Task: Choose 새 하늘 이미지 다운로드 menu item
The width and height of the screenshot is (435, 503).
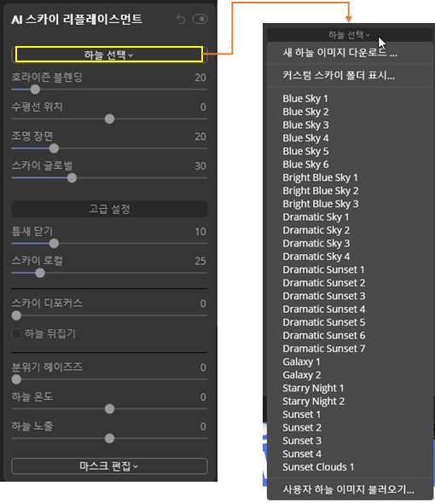Action: pos(350,53)
